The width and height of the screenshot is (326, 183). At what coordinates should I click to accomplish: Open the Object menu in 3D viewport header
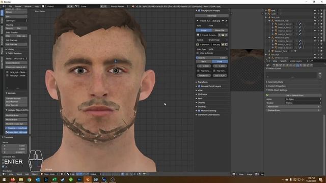(35, 174)
